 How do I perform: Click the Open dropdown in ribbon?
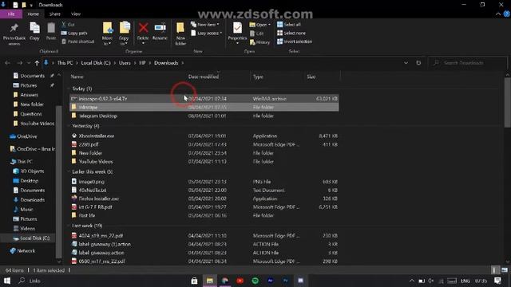pos(260,25)
